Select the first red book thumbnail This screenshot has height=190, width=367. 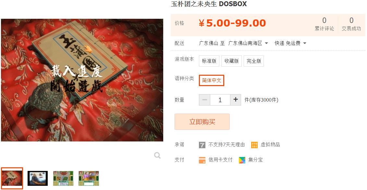click(12, 178)
